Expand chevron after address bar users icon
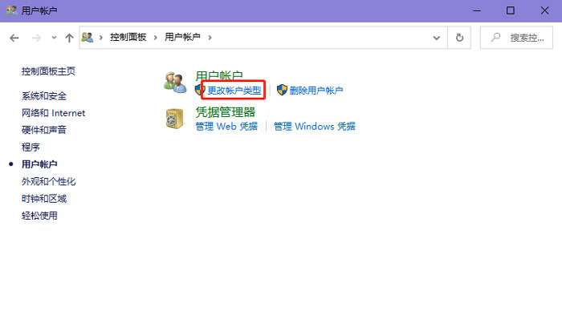 click(101, 37)
